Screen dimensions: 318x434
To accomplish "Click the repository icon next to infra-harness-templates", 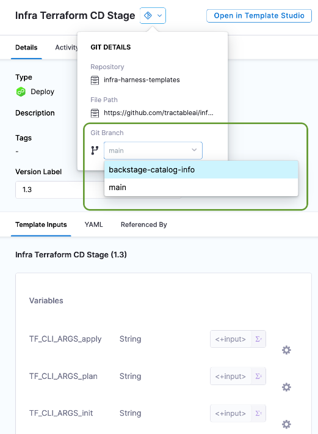I will coord(95,80).
